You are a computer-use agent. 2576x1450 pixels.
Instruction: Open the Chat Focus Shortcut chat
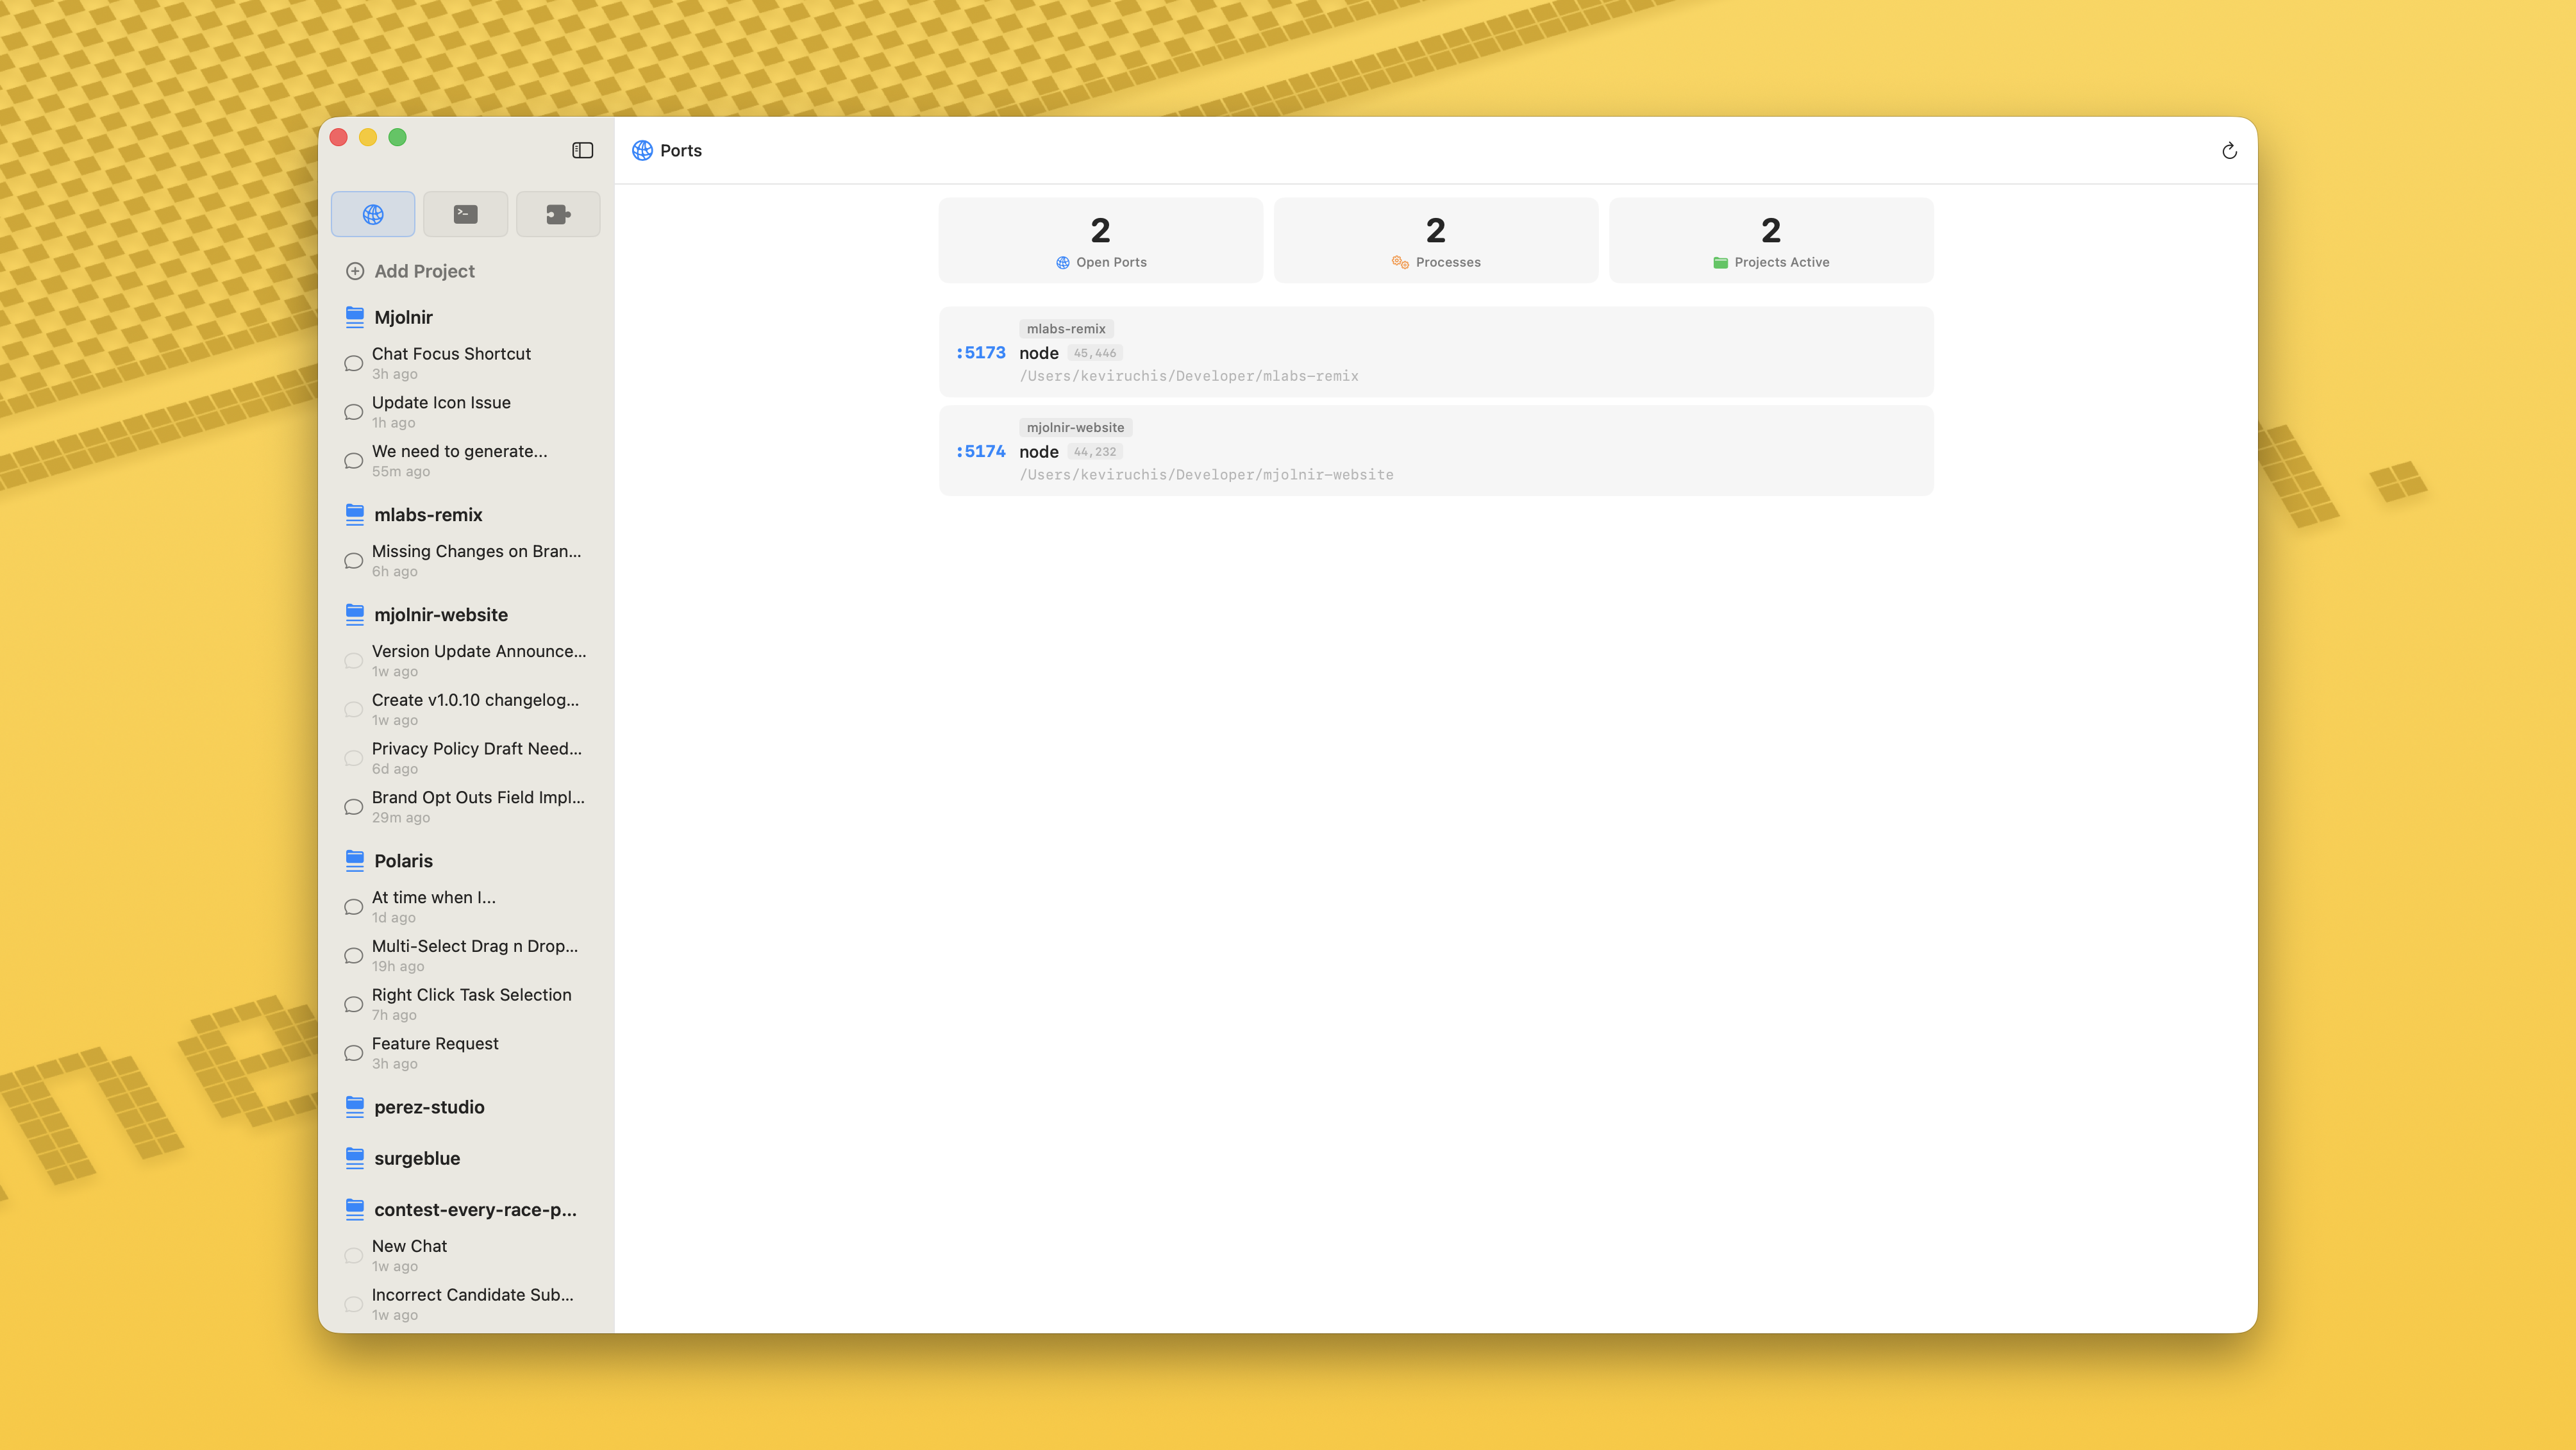(451, 354)
